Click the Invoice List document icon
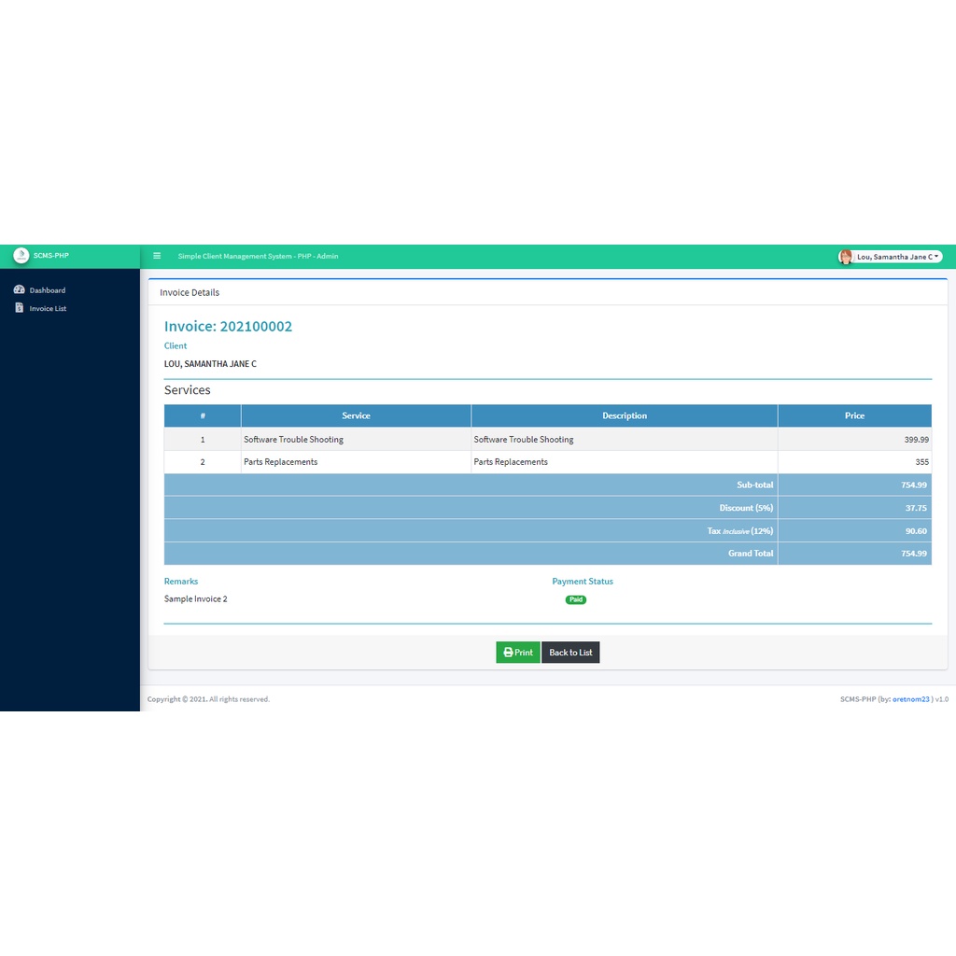 pyautogui.click(x=19, y=308)
